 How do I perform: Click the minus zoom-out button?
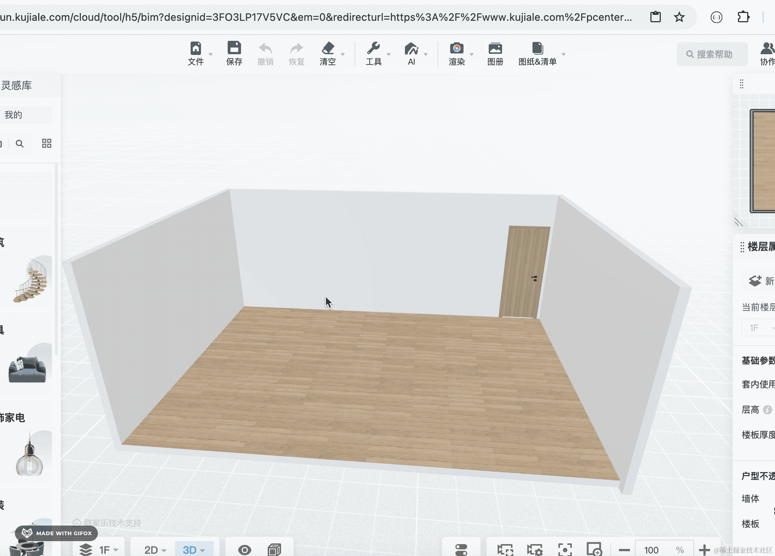[624, 550]
